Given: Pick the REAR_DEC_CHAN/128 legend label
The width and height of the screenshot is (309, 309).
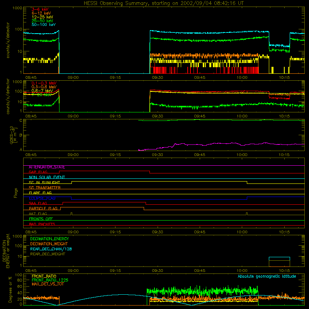Looking at the screenshot, I should 51,249.
